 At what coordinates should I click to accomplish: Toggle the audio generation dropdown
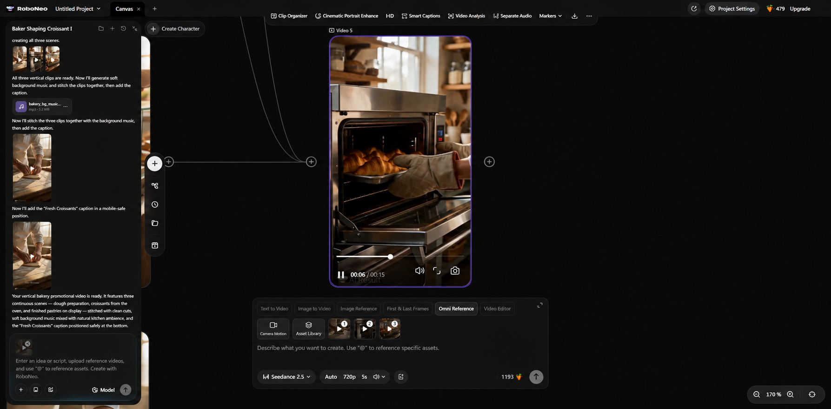point(379,377)
